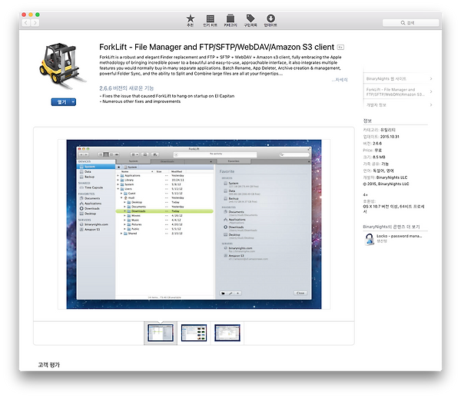
Task: Open the Featured star tab
Action: (x=191, y=20)
